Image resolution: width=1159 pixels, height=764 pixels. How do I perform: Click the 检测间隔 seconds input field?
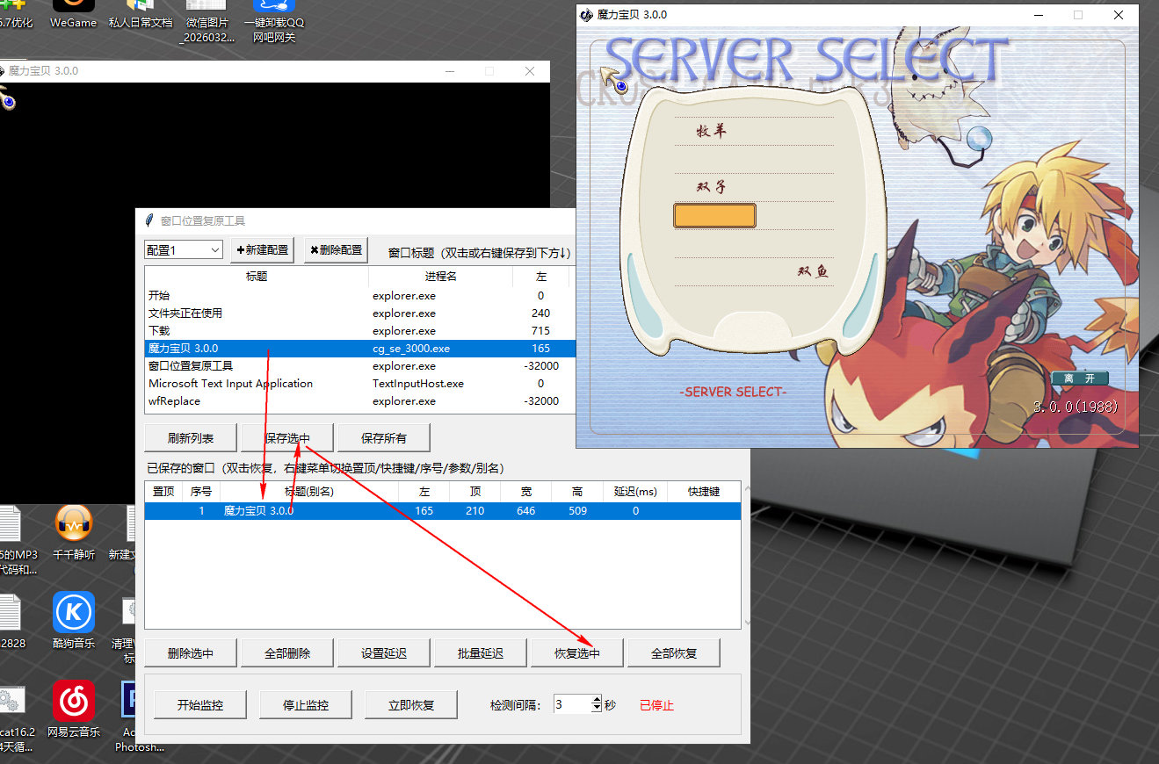coord(573,704)
